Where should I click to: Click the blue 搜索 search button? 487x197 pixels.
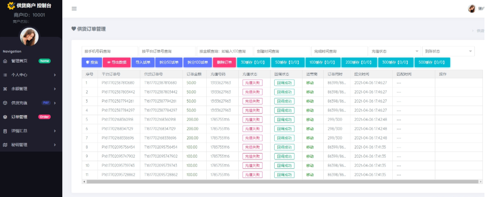[92, 62]
